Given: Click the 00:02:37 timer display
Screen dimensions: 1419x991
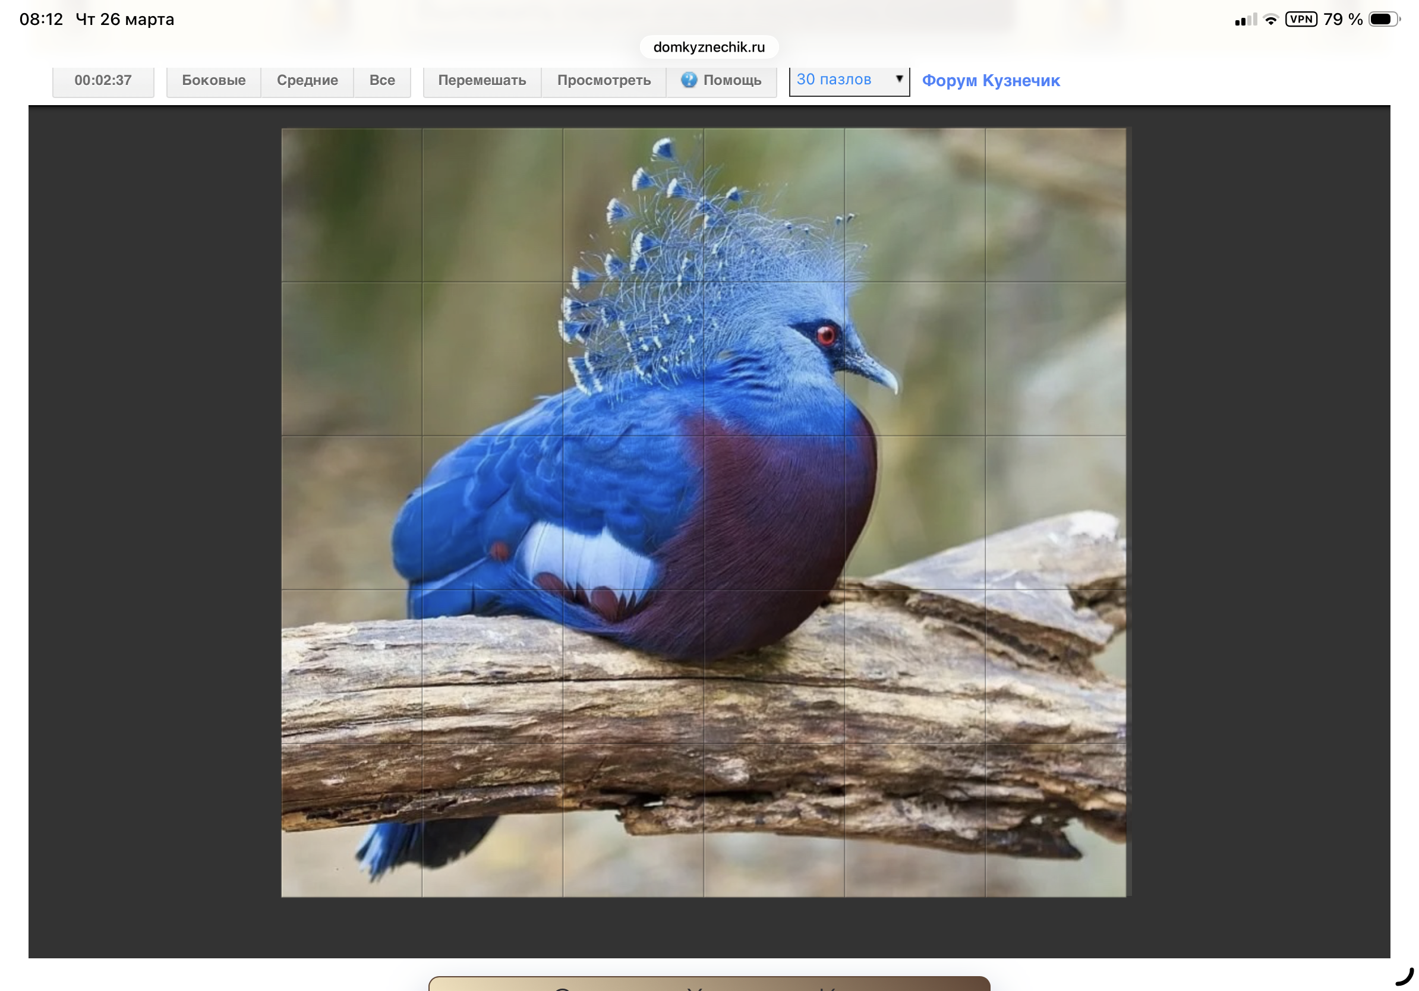Looking at the screenshot, I should click(x=103, y=80).
